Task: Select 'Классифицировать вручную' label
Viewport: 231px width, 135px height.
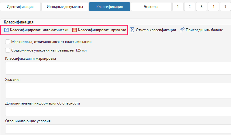Action: [x=102, y=30]
